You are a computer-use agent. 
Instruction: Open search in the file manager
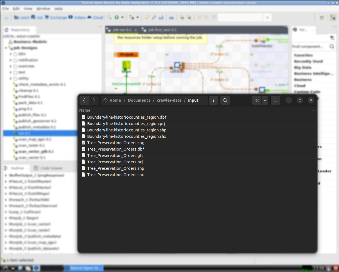click(x=225, y=100)
